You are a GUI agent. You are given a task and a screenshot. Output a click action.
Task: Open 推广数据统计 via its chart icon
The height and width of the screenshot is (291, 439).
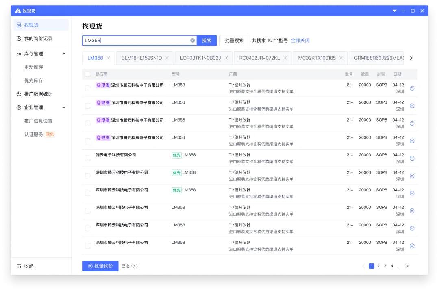(x=19, y=94)
